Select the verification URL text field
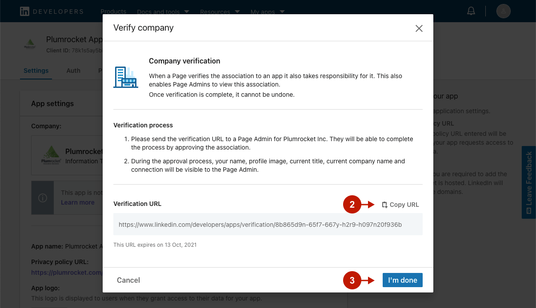536x308 pixels. [x=268, y=225]
